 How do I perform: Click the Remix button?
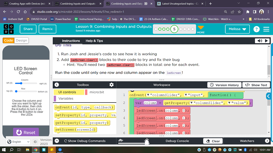(47, 29)
